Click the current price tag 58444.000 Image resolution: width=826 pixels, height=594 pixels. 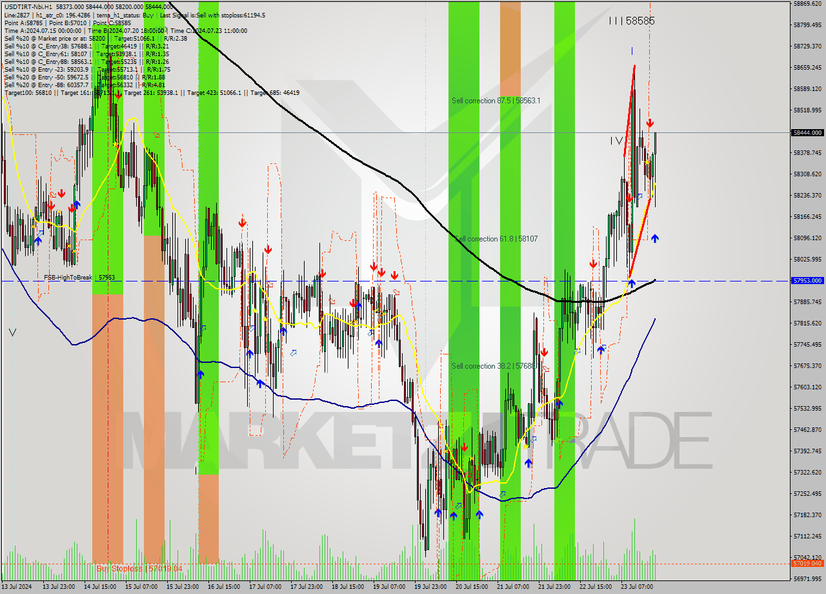pos(807,132)
